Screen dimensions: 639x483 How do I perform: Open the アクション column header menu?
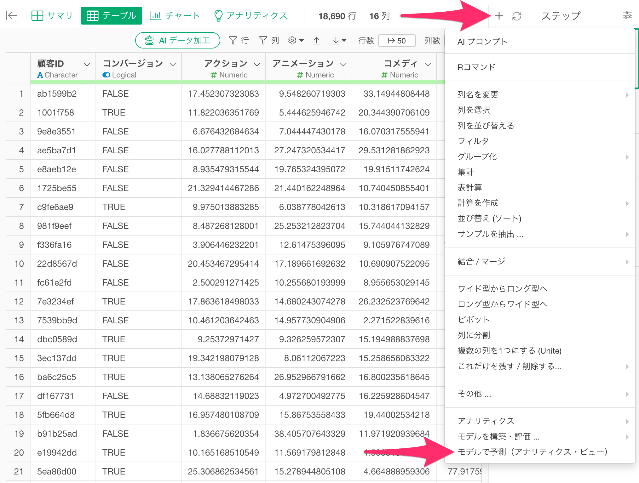click(257, 64)
